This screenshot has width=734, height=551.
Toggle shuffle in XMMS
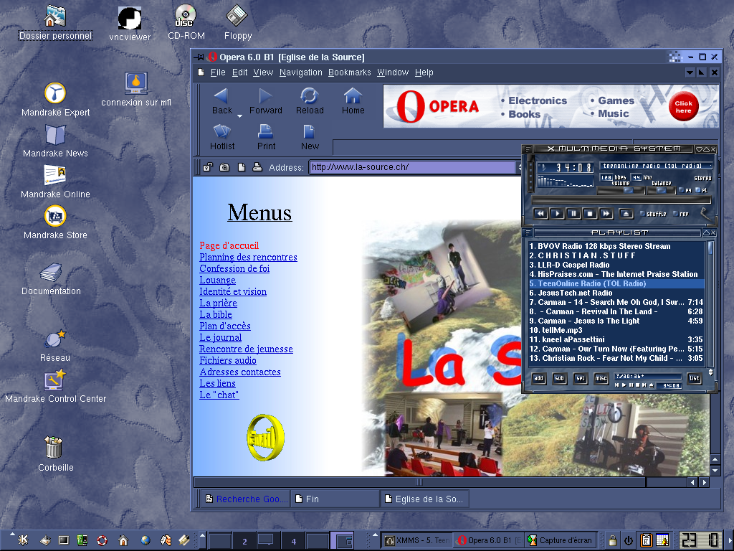pyautogui.click(x=653, y=214)
